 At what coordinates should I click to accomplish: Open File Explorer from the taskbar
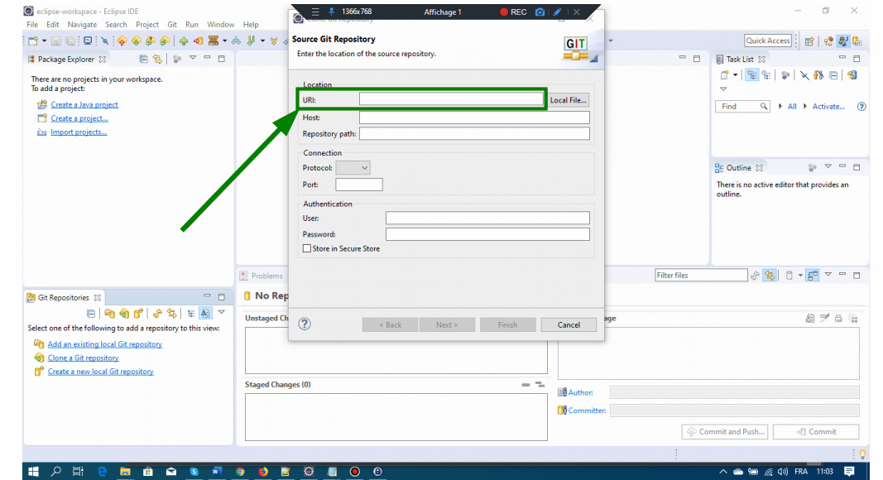click(x=125, y=472)
